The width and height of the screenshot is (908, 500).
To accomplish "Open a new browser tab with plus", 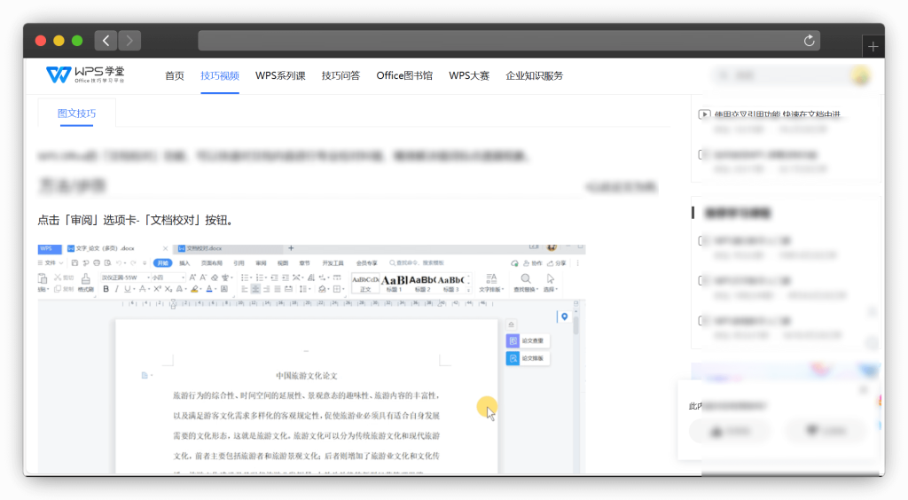I will tap(873, 46).
